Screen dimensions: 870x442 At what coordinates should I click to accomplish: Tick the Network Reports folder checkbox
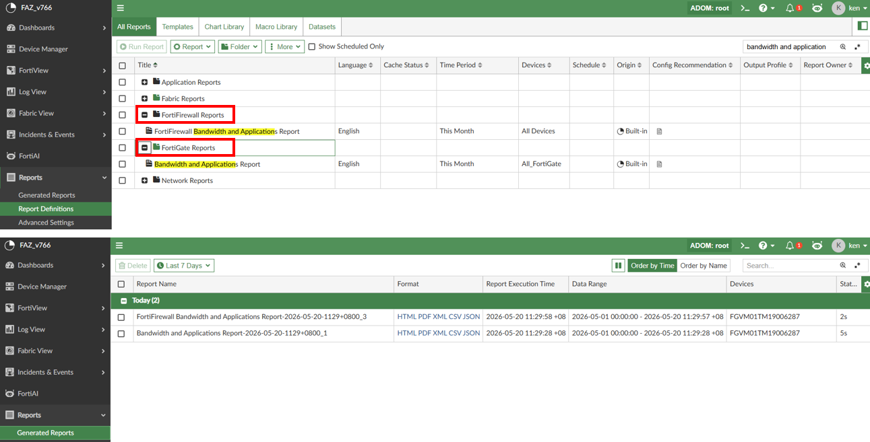[122, 180]
